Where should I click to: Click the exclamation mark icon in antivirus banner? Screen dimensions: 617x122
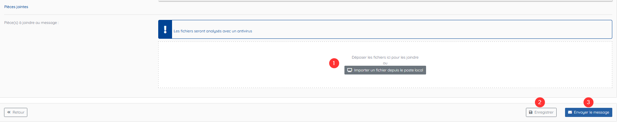click(x=165, y=29)
